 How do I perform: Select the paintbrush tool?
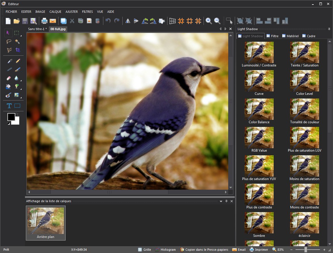pos(18,70)
